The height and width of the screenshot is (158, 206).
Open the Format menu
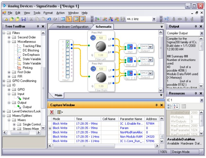click(x=48, y=13)
